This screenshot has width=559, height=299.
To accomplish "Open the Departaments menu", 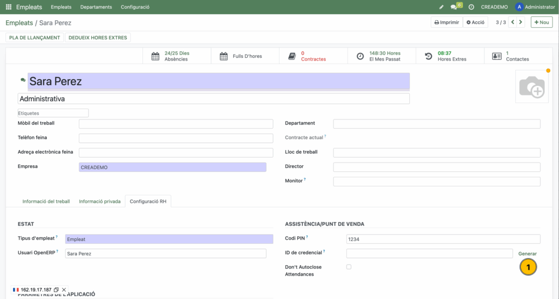I will [96, 7].
